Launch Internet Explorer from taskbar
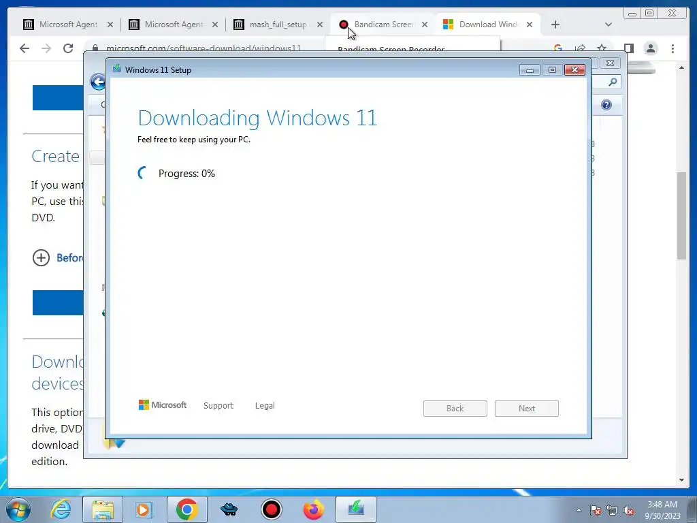The height and width of the screenshot is (523, 697). [x=61, y=509]
